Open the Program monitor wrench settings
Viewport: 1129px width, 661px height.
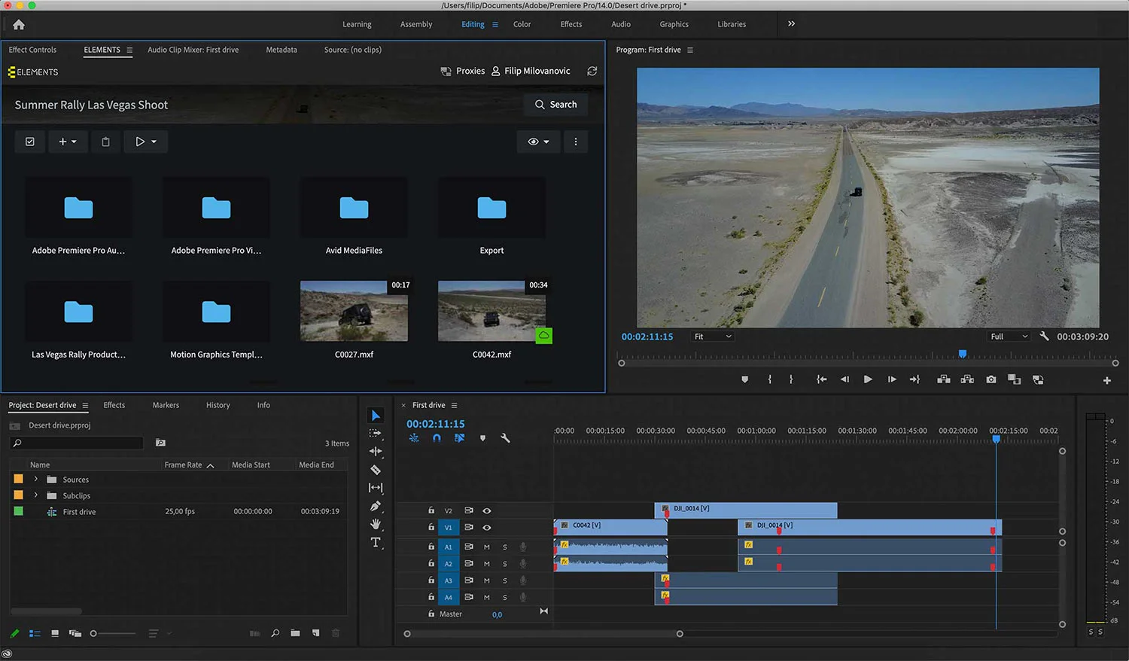pos(1044,337)
